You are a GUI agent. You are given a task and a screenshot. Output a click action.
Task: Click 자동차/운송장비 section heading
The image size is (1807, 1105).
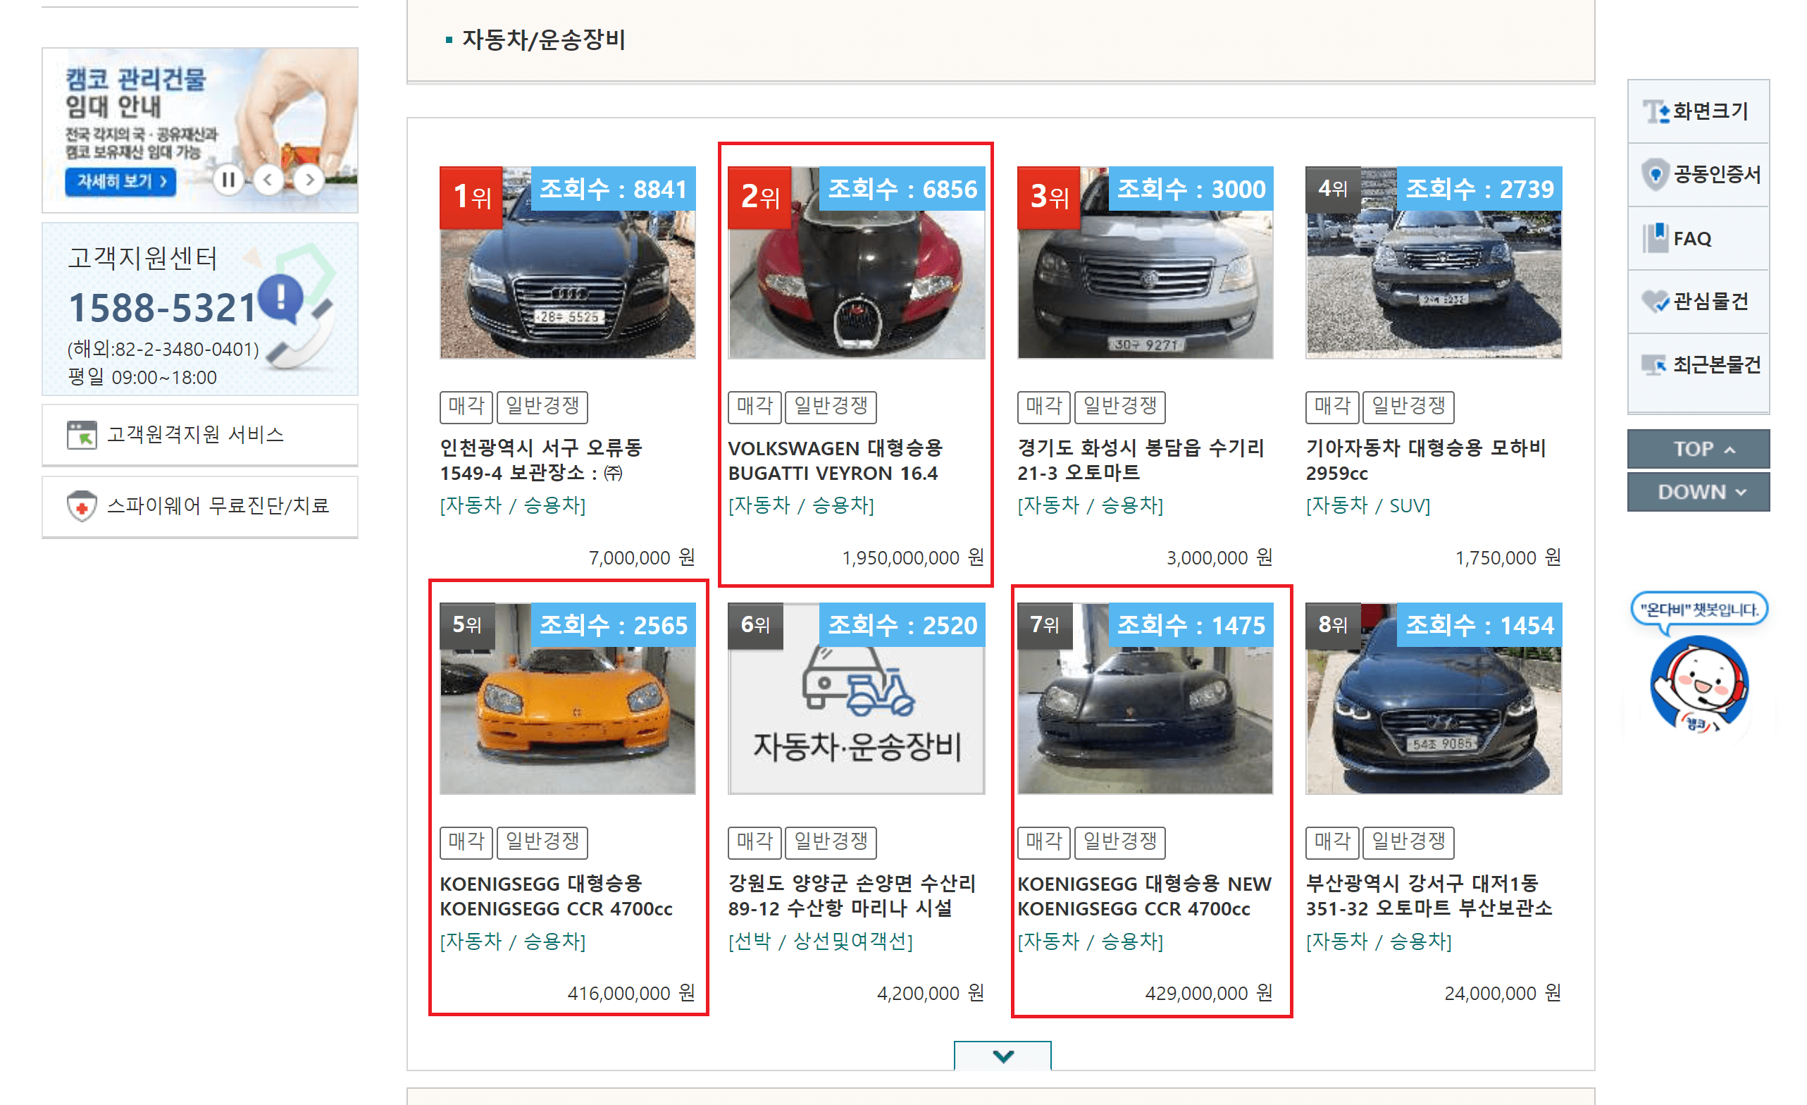543,39
